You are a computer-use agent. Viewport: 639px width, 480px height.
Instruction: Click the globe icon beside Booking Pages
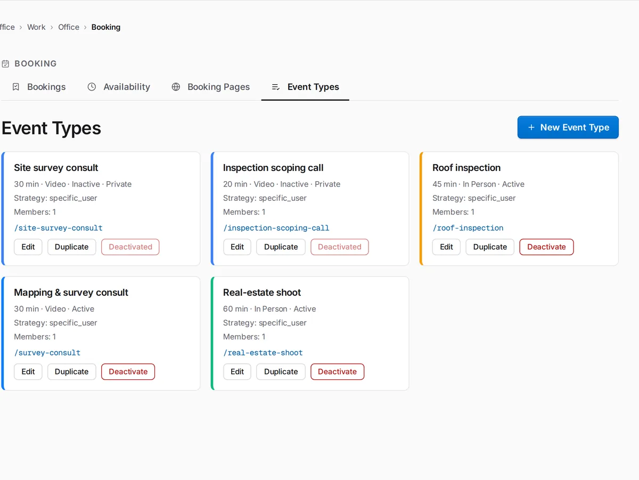[x=176, y=87]
